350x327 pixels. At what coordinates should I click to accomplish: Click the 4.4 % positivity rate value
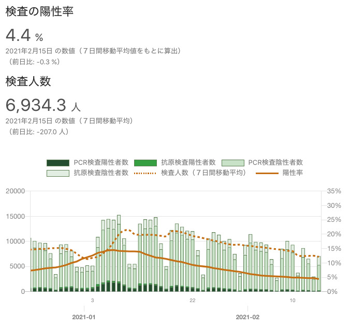click(24, 36)
